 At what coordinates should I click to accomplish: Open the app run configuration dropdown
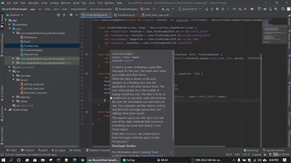tap(168, 9)
